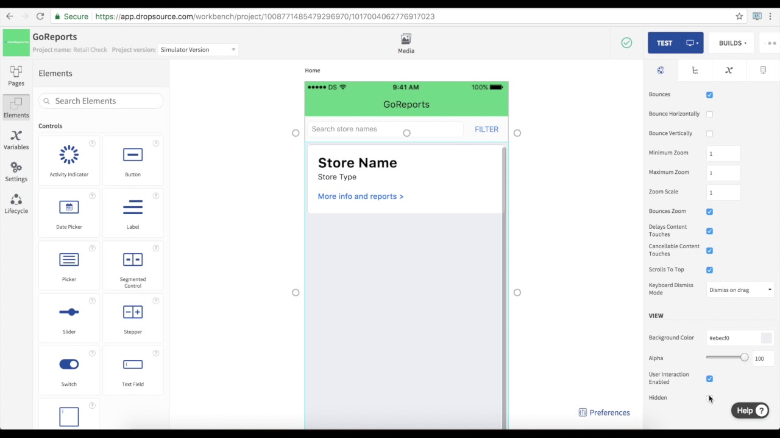780x438 pixels.
Task: Click the GoReports navigation bar title
Action: (406, 105)
